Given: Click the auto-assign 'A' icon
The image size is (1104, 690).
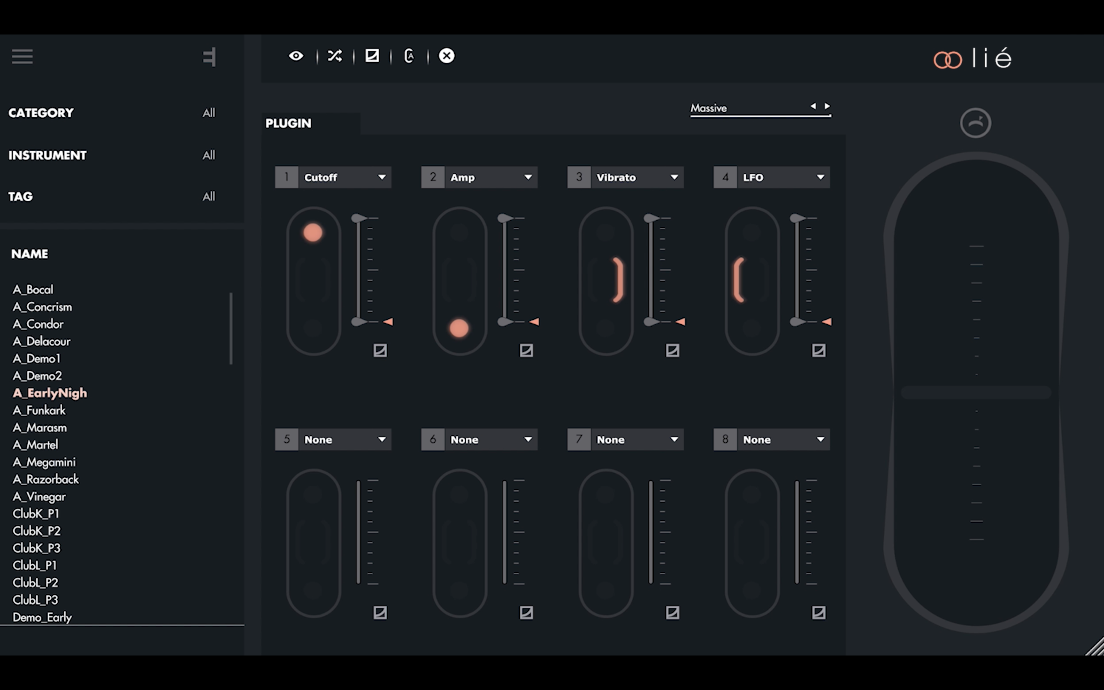Looking at the screenshot, I should pos(409,56).
